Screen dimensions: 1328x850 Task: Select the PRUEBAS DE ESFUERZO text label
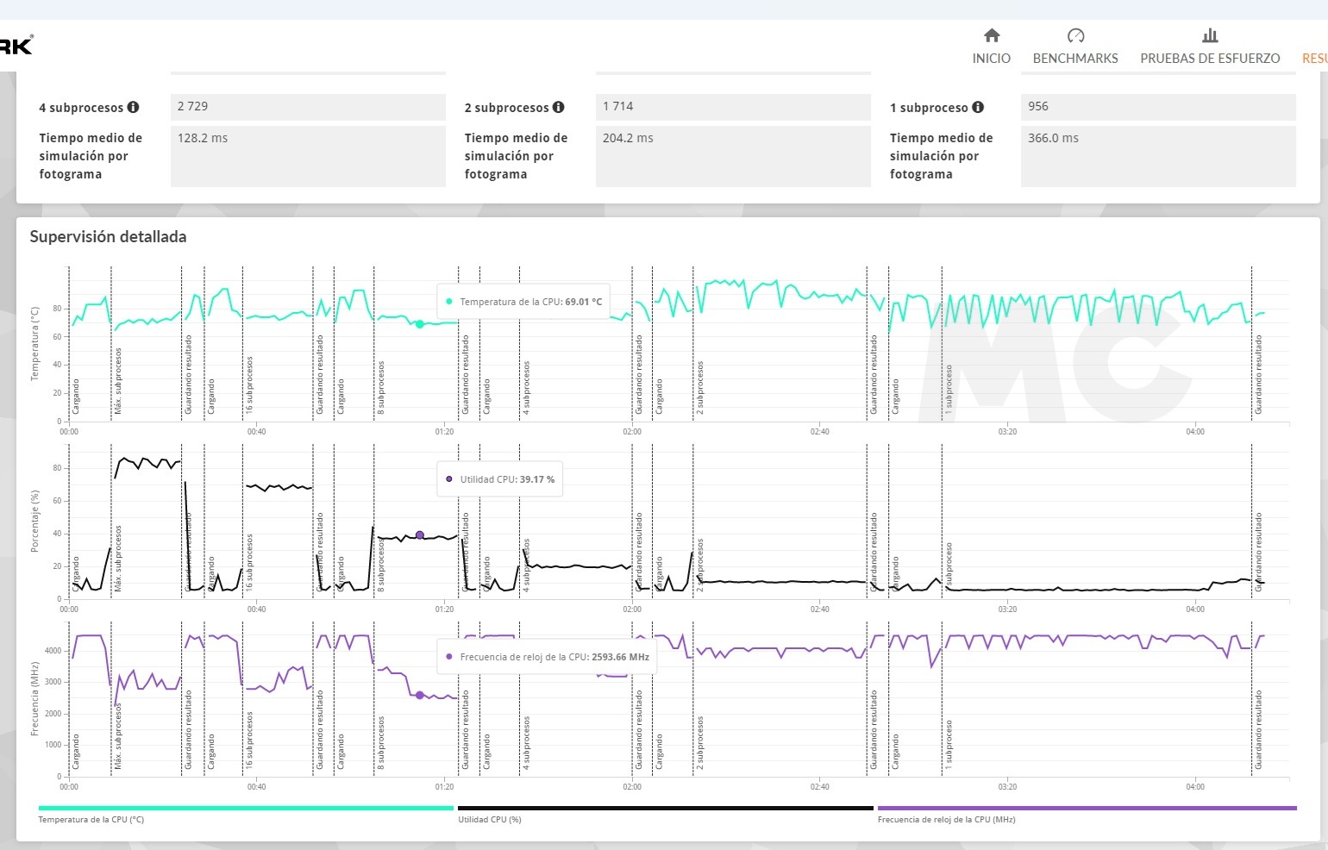click(1210, 58)
